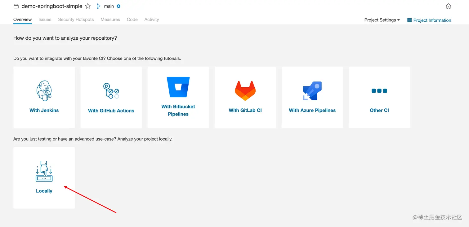Click the Jenkins butler logo

[x=44, y=91]
